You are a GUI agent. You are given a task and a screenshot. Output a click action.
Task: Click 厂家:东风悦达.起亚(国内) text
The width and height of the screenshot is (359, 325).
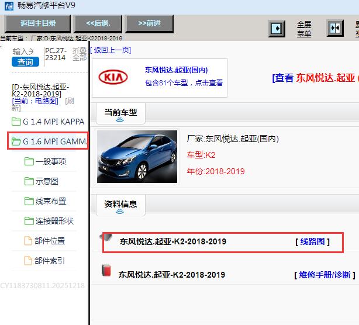pos(233,139)
